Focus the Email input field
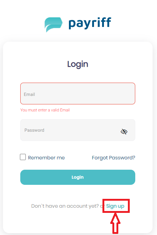The image size is (157, 235). coord(78,94)
